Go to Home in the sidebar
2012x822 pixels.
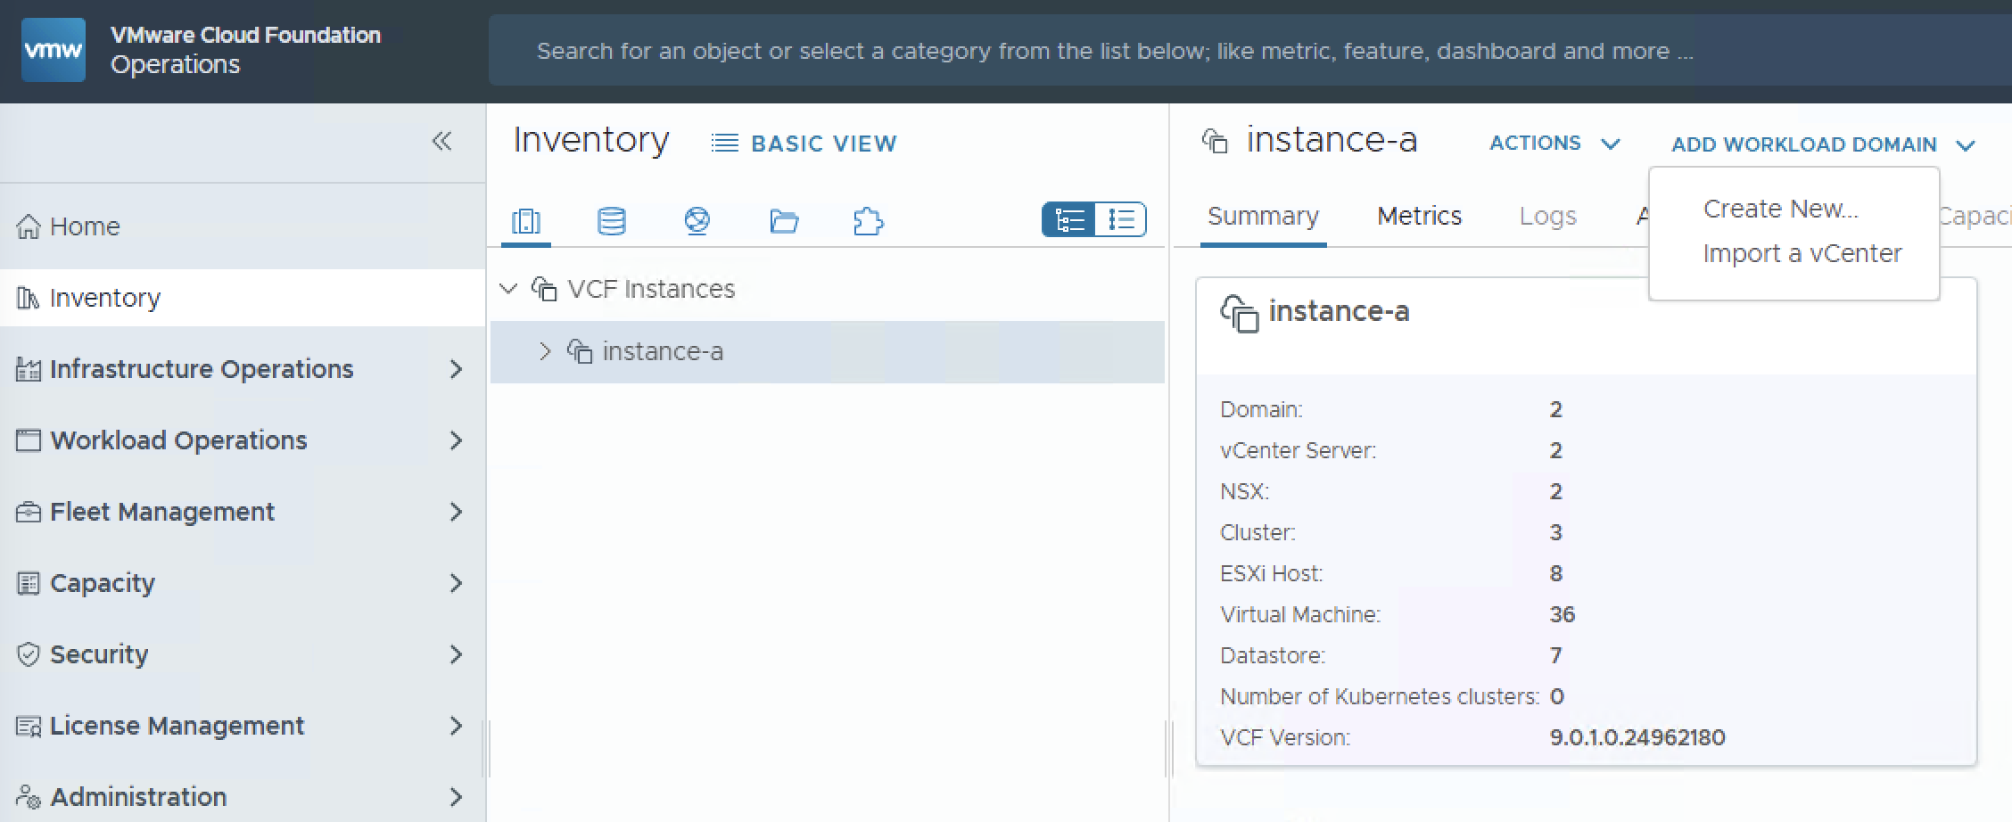pos(85,226)
